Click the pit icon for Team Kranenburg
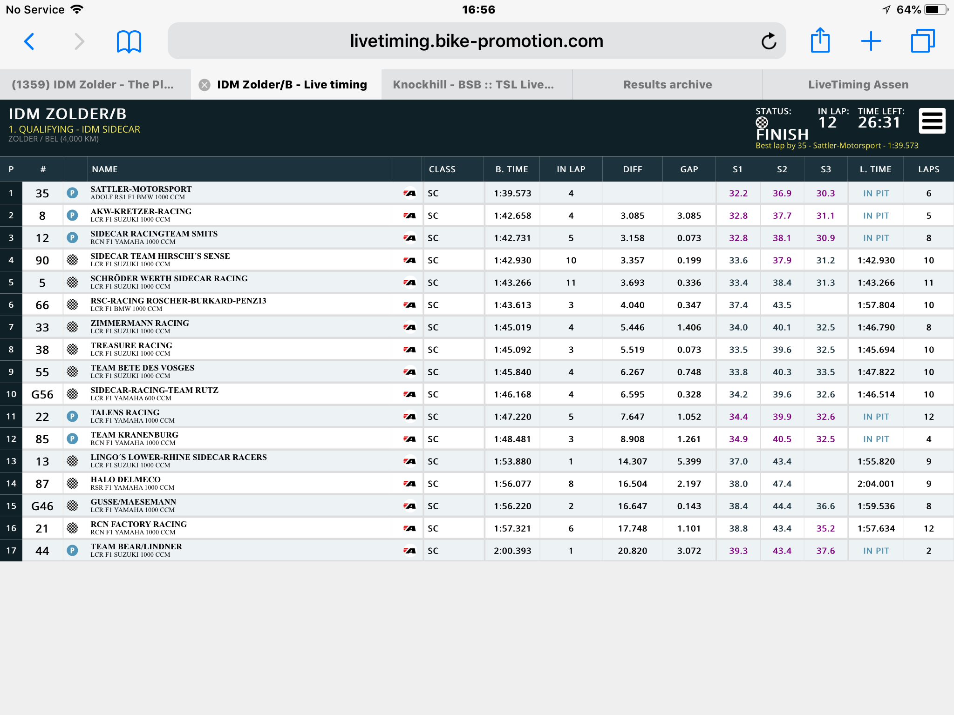The width and height of the screenshot is (954, 715). click(72, 438)
